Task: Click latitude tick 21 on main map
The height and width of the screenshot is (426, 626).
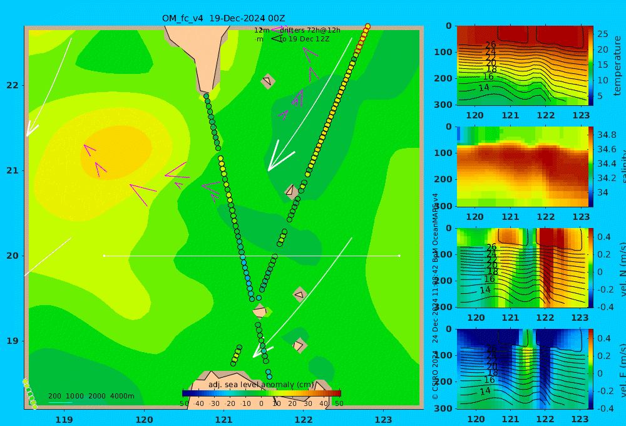Action: point(13,170)
